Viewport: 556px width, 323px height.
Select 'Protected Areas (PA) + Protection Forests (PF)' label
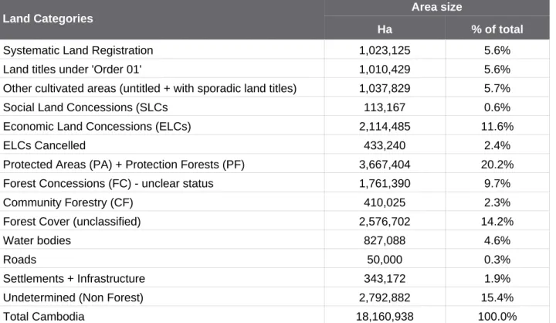(x=124, y=165)
